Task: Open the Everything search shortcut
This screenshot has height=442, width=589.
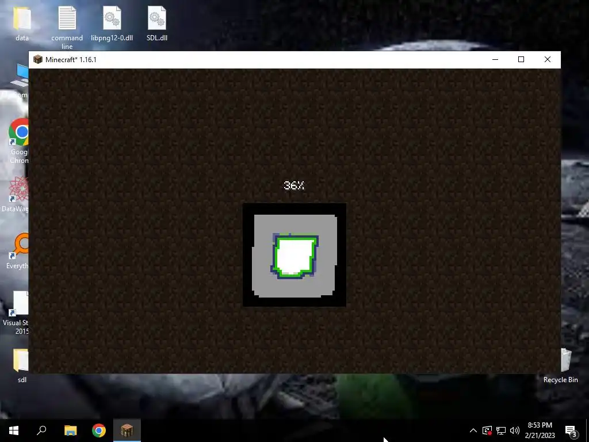Action: coord(18,251)
